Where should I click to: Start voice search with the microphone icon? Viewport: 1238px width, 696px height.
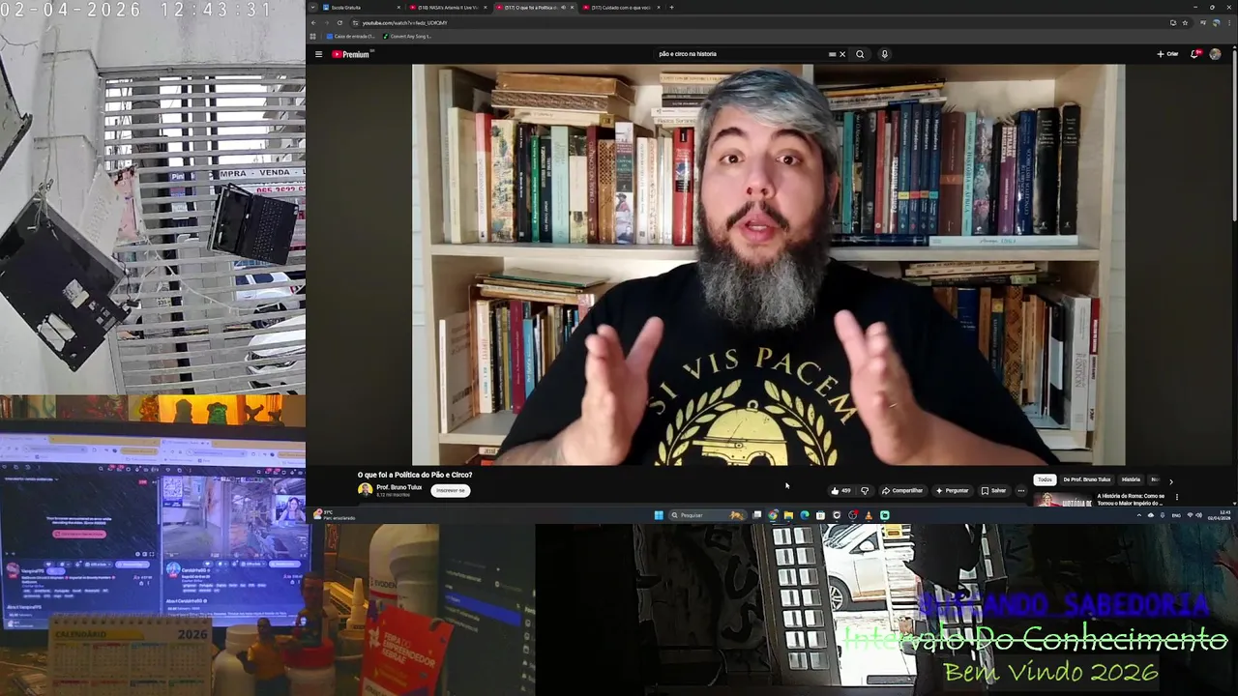click(884, 54)
